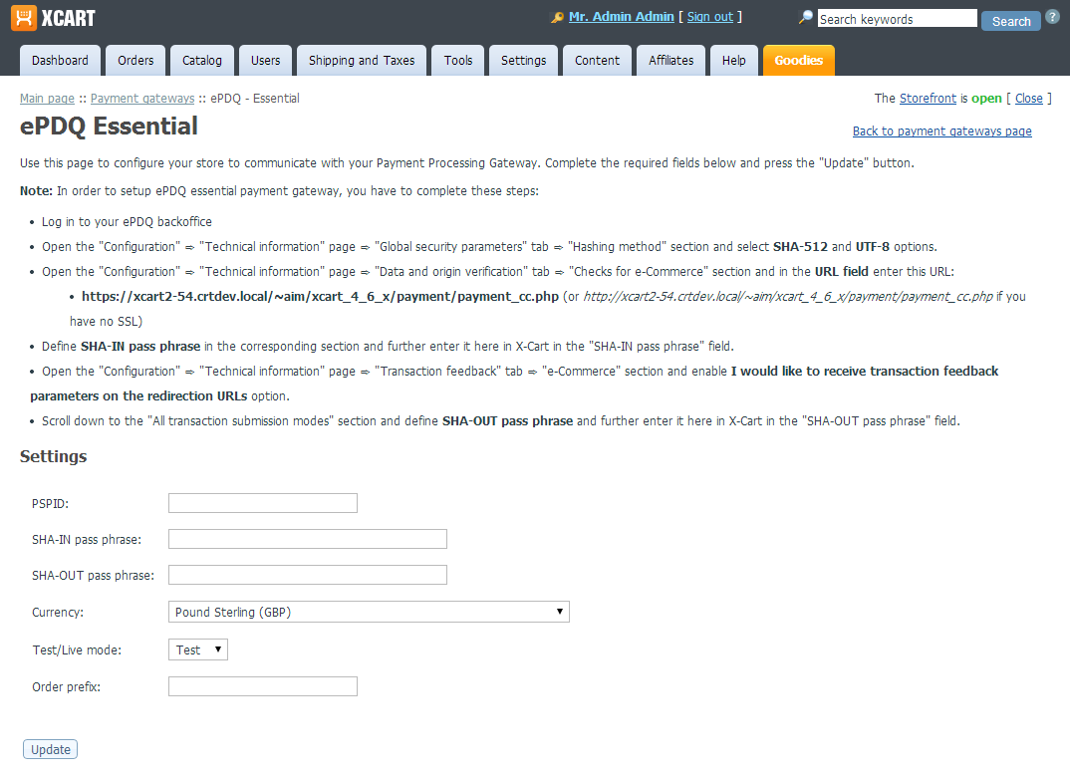Click the key icon beside the admin name
1070x777 pixels.
[558, 18]
